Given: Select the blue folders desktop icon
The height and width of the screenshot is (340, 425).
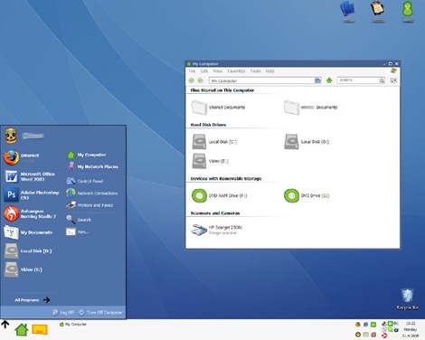Looking at the screenshot, I should pyautogui.click(x=348, y=12).
